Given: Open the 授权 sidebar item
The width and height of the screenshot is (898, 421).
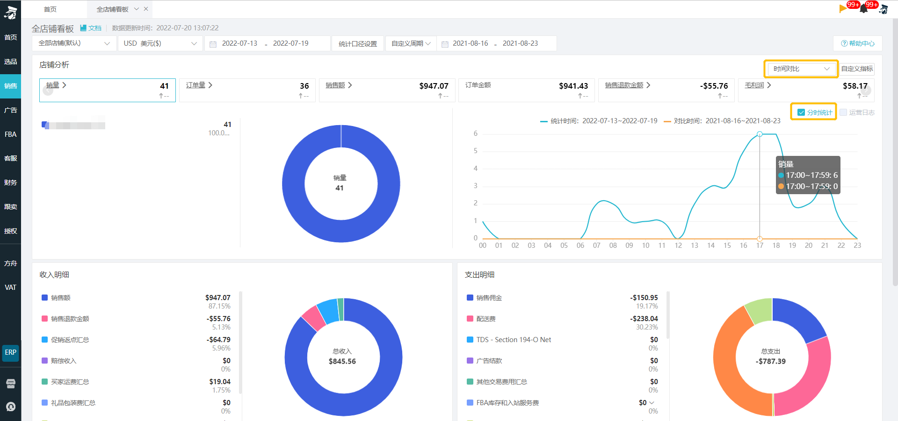Looking at the screenshot, I should [x=10, y=231].
